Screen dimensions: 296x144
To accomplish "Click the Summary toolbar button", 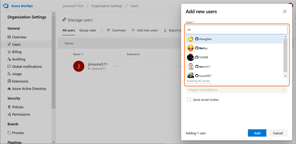I will pyautogui.click(x=116, y=30).
